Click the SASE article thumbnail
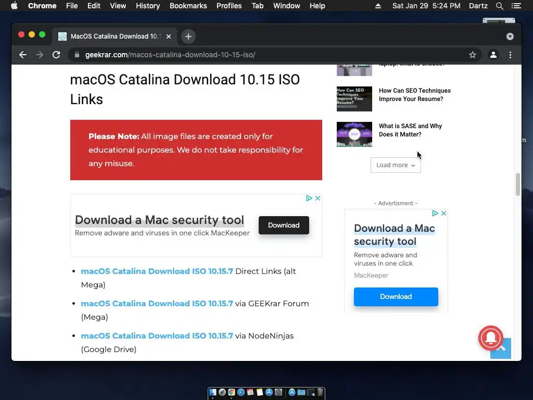The image size is (533, 400). point(354,134)
